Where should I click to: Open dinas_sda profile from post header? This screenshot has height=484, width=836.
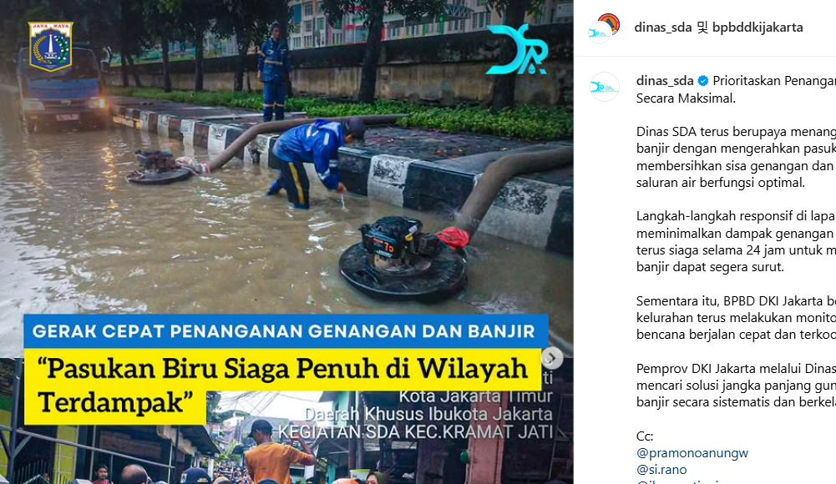click(663, 28)
